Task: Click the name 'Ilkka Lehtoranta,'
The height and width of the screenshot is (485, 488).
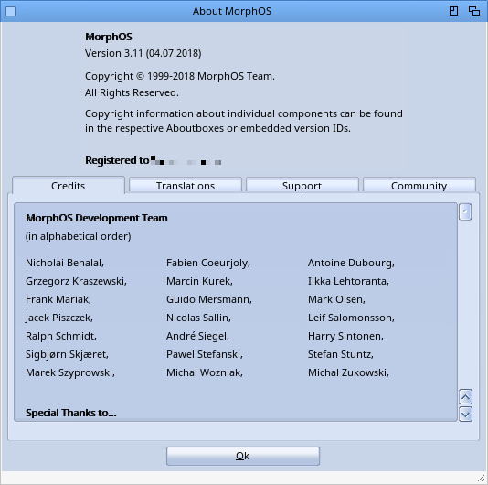Action: pyautogui.click(x=348, y=281)
